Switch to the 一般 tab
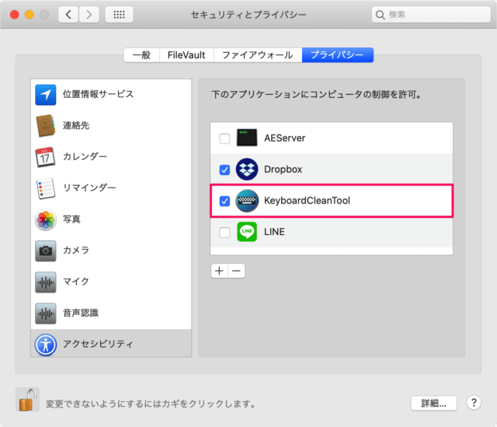 click(x=141, y=55)
